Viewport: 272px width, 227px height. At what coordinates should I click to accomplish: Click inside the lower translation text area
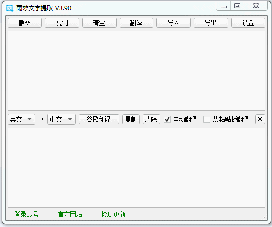coord(136,168)
